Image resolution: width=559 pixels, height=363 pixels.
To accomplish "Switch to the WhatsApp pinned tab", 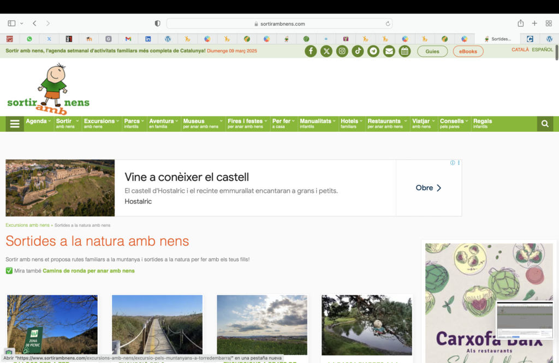I will click(x=29, y=39).
